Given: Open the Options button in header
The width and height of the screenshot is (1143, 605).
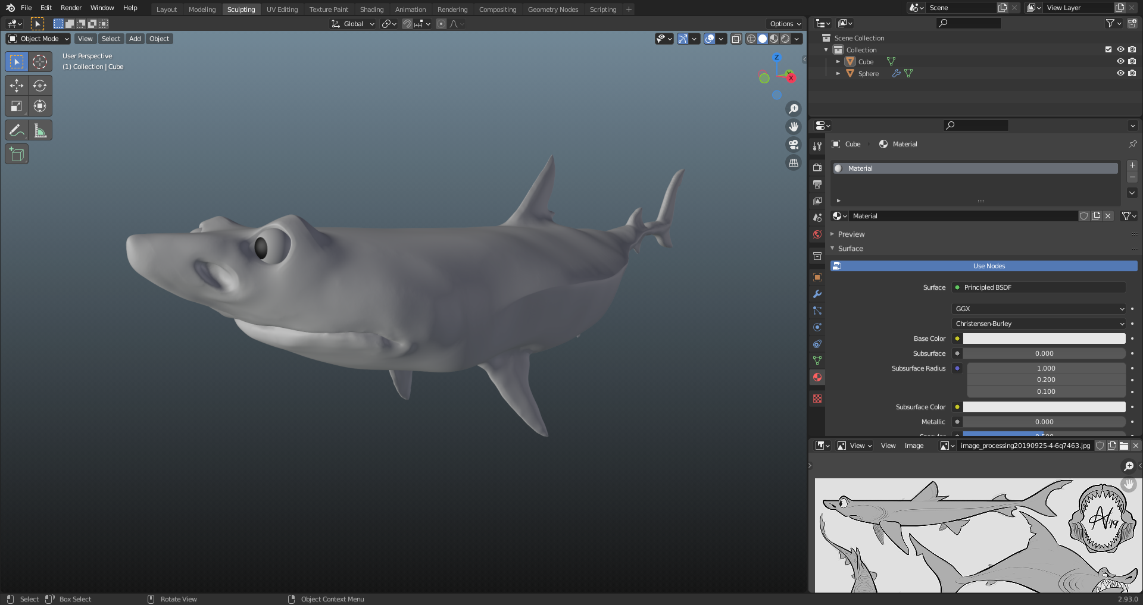Looking at the screenshot, I should [x=785, y=24].
